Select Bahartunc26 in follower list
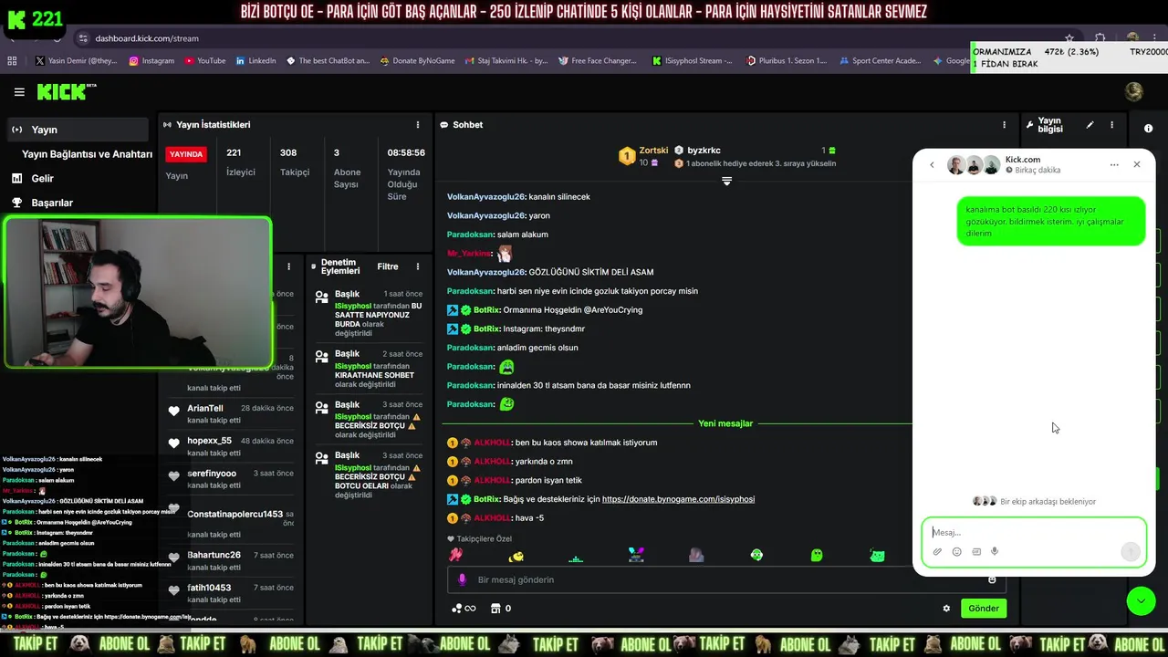This screenshot has width=1168, height=657. click(x=214, y=555)
